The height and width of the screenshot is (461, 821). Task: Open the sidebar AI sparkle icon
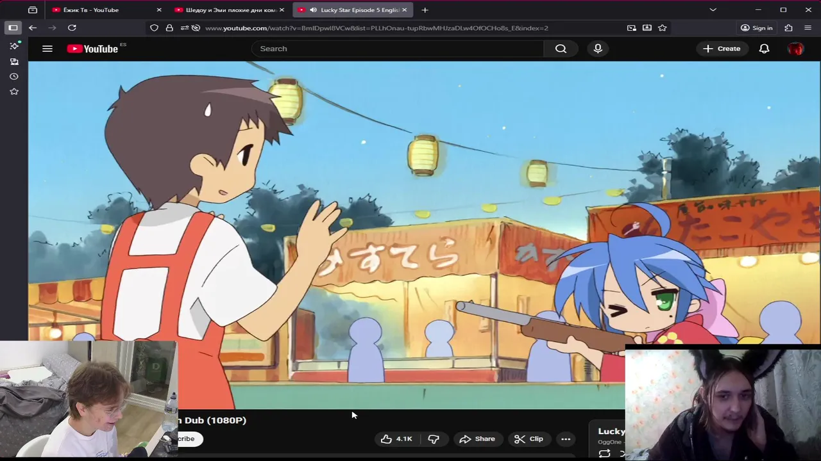(x=14, y=45)
